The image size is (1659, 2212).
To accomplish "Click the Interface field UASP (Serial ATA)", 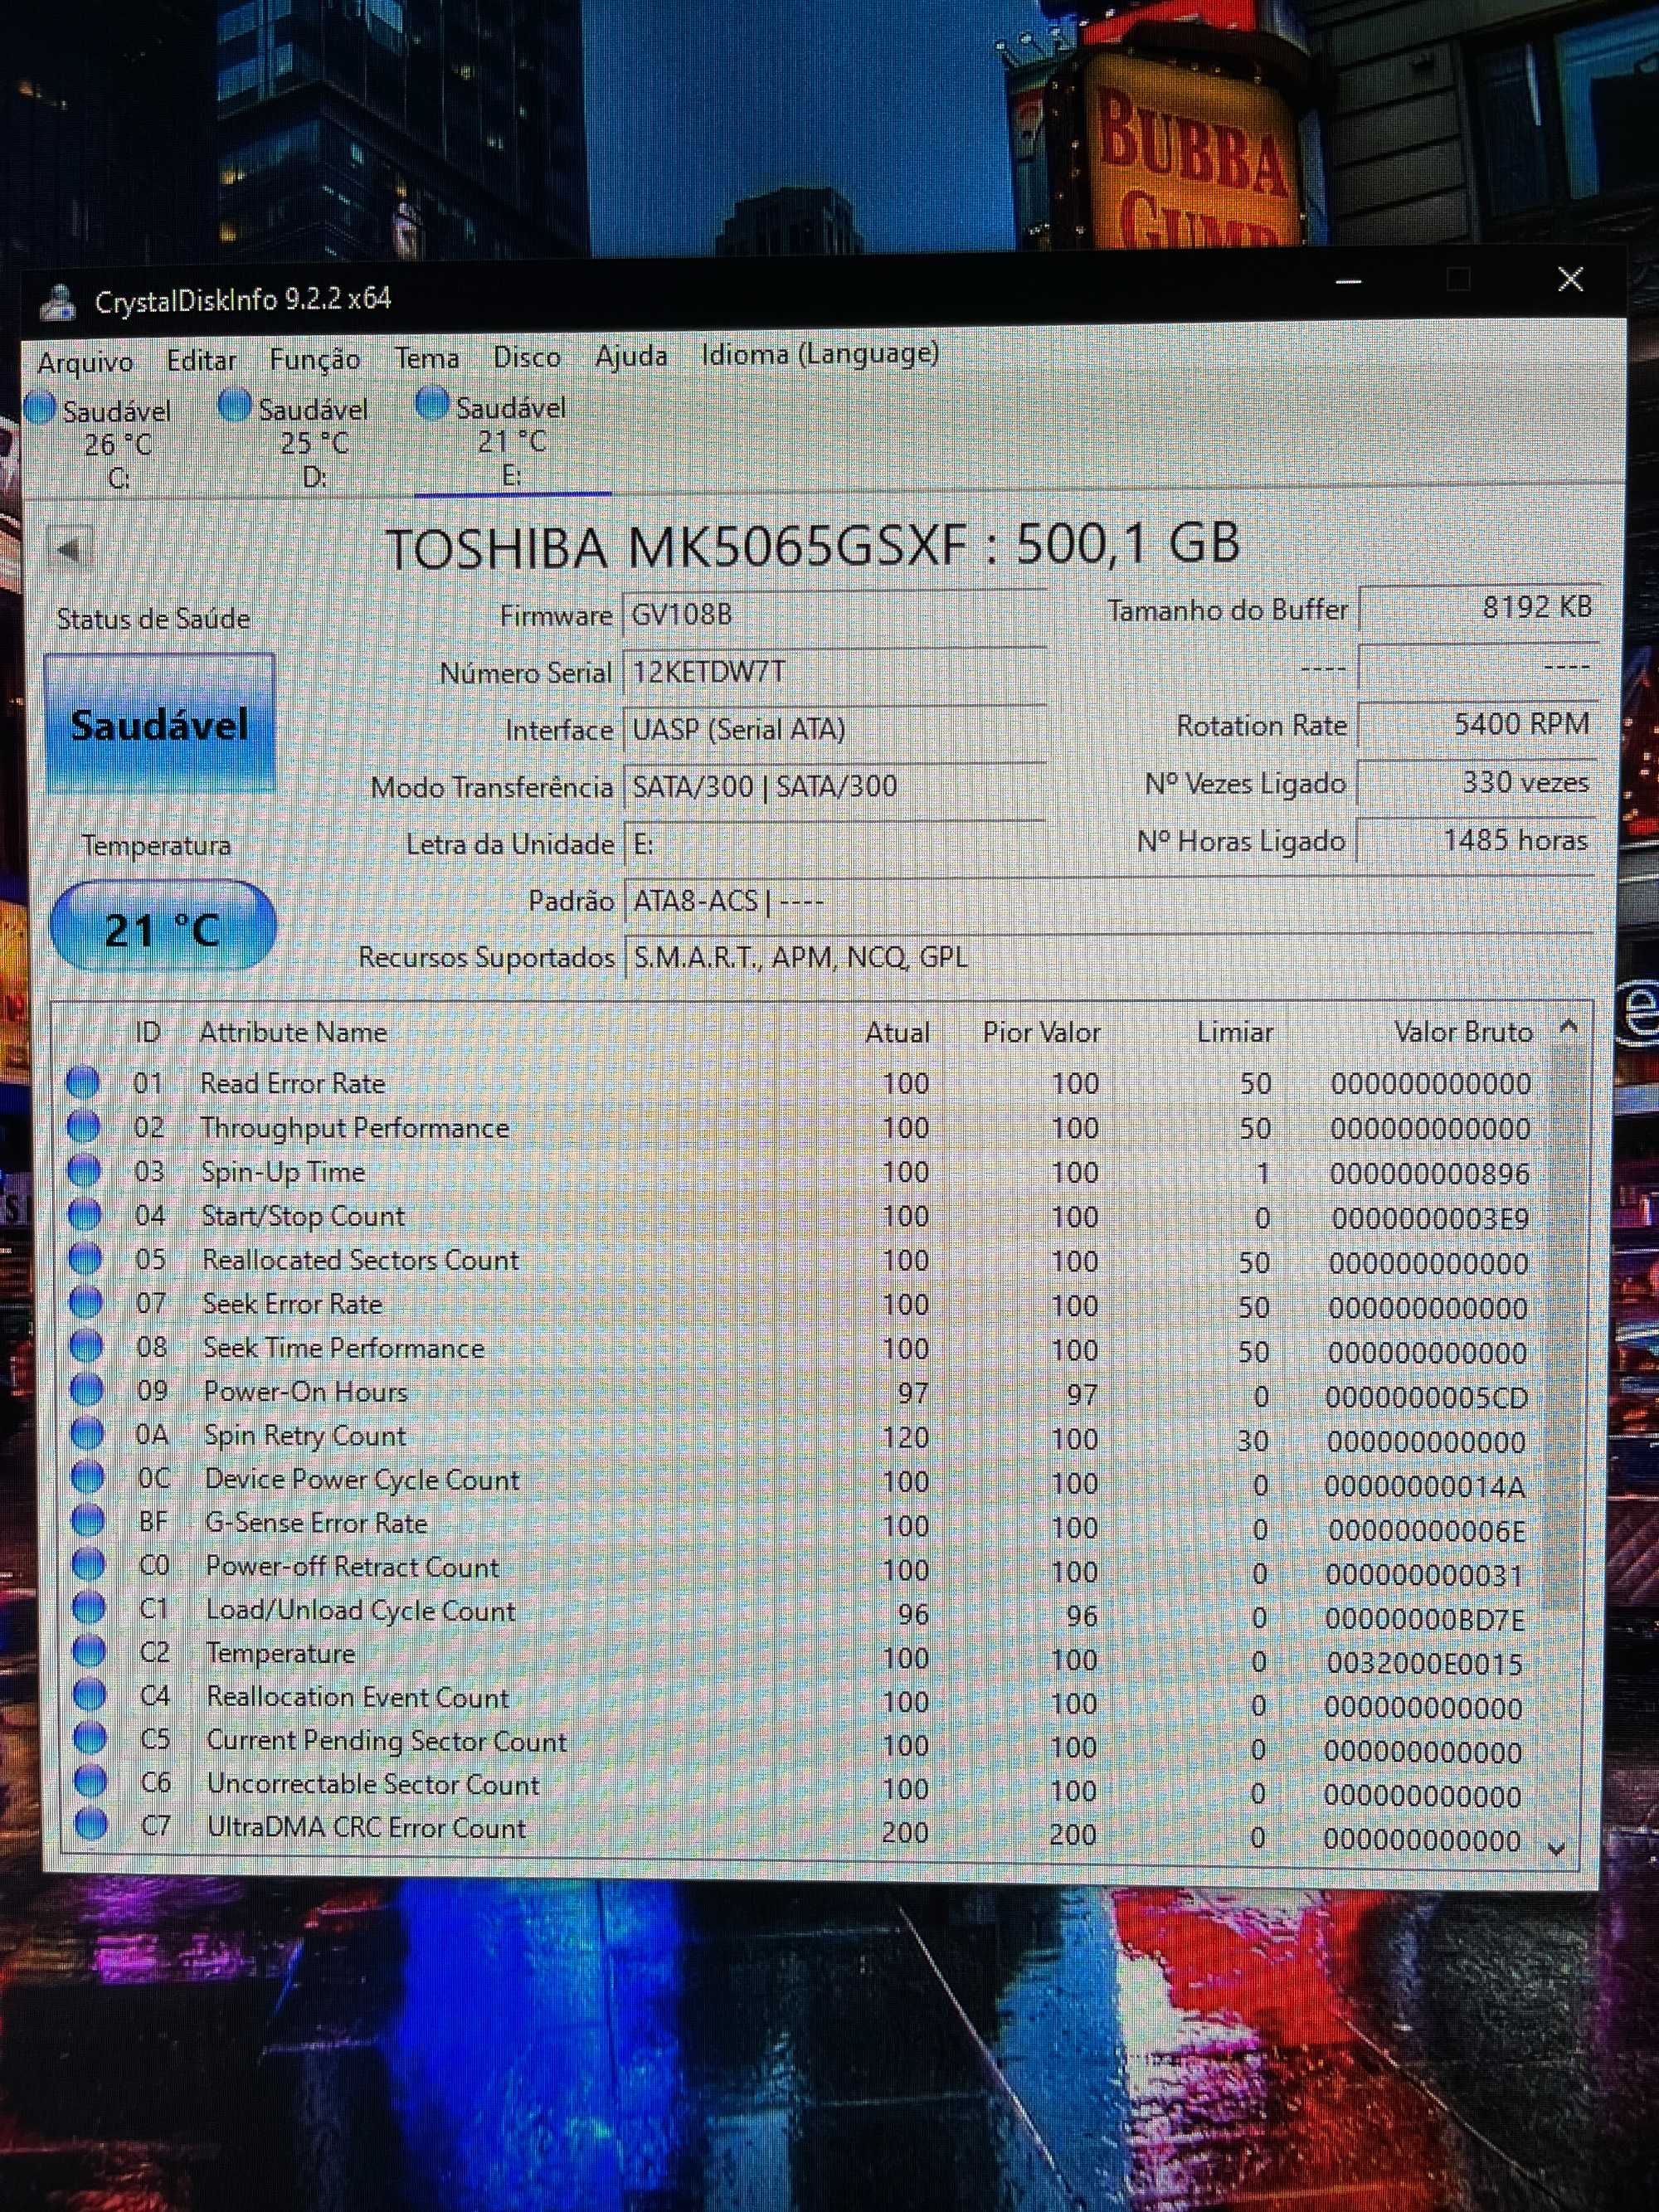I will pyautogui.click(x=834, y=729).
